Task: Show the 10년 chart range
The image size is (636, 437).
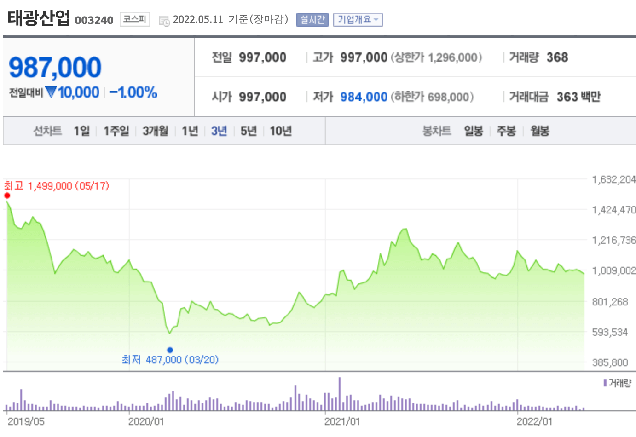Action: point(281,131)
